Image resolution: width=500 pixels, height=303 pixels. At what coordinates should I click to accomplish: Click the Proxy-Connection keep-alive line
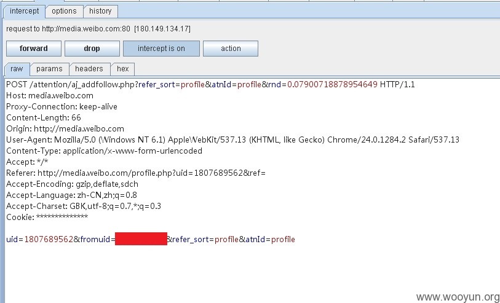62,107
